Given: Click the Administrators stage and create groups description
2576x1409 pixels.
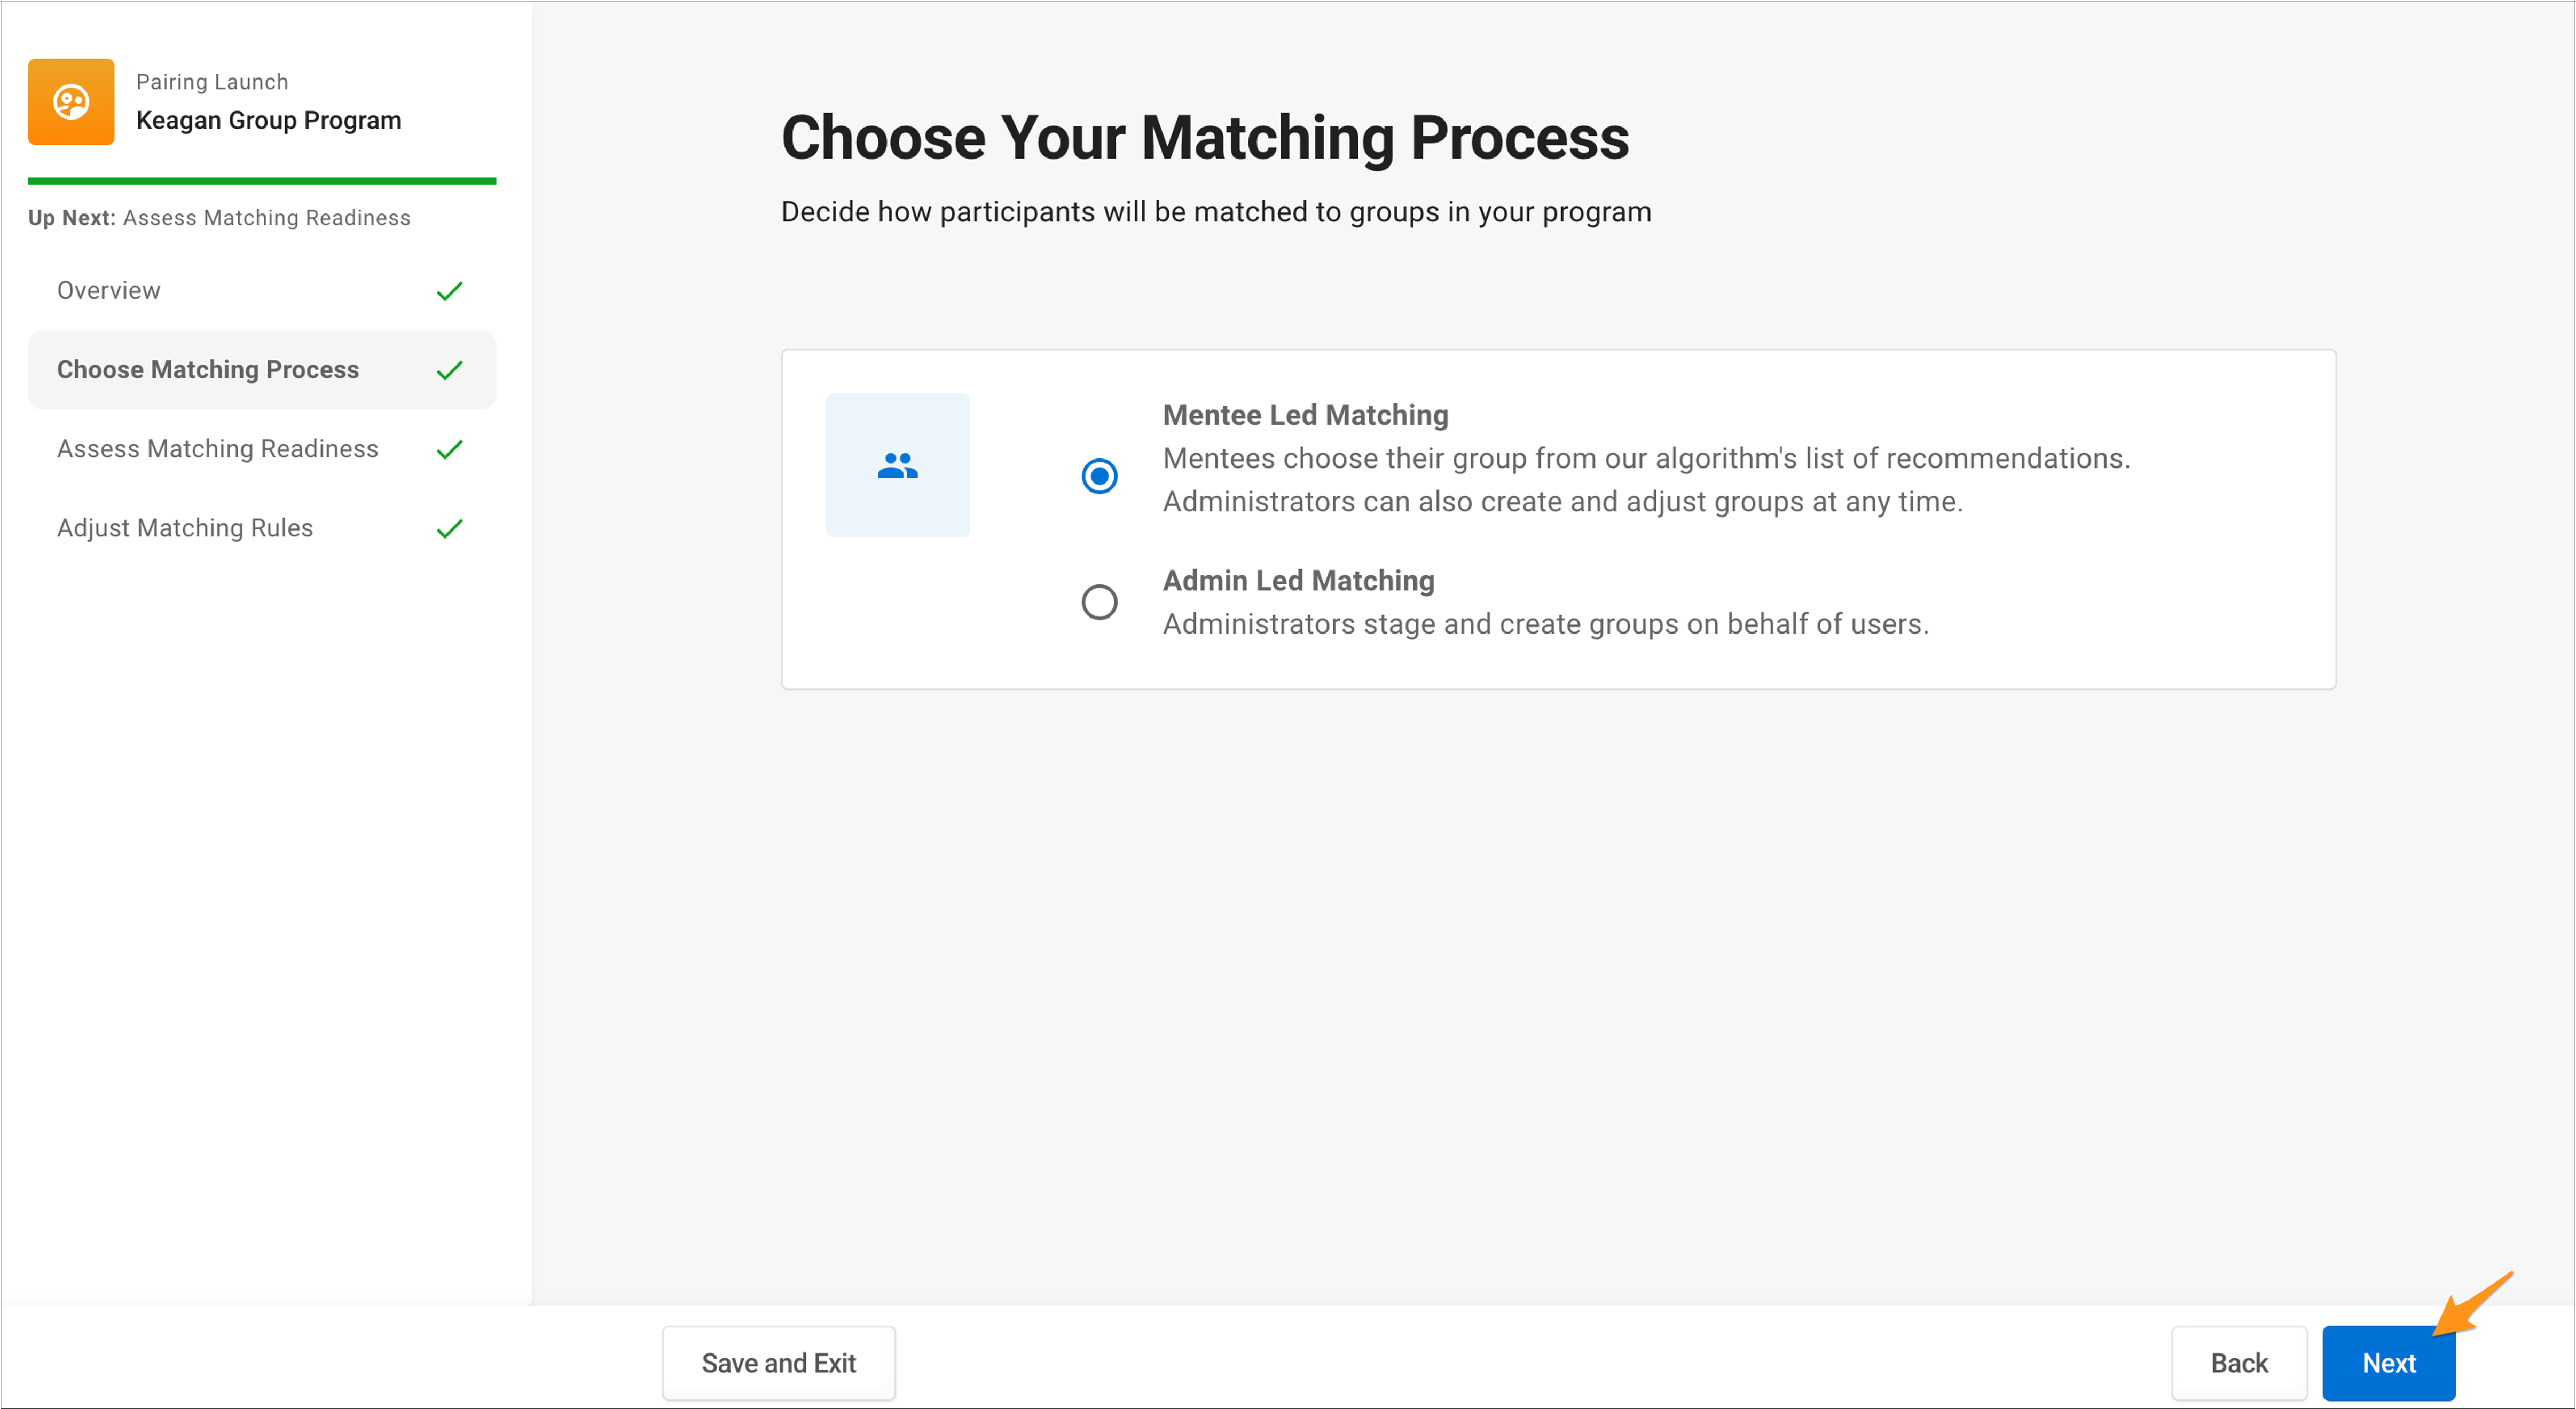Looking at the screenshot, I should tap(1546, 624).
